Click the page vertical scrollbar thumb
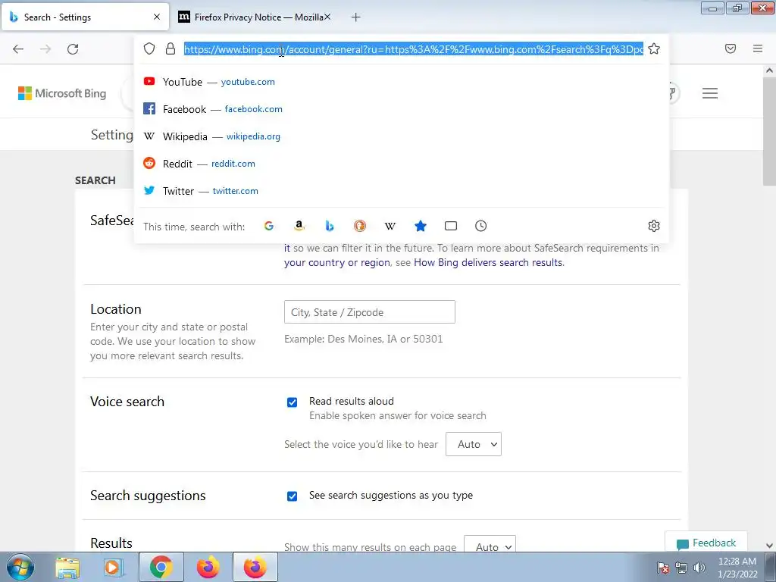 (x=769, y=130)
